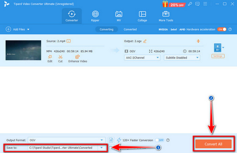Expand the Add Files dropdown arrow

(x=28, y=29)
